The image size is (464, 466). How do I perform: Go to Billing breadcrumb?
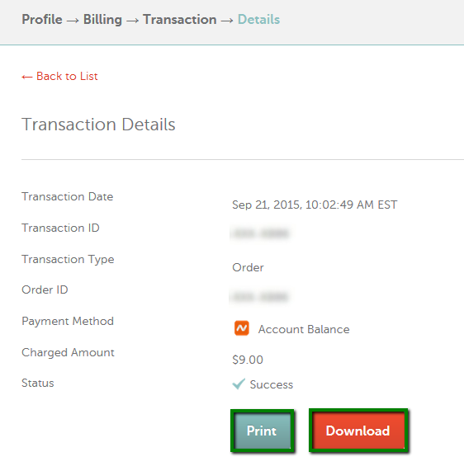(102, 20)
